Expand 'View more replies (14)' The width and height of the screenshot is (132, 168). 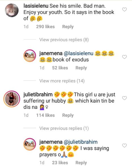(62, 81)
